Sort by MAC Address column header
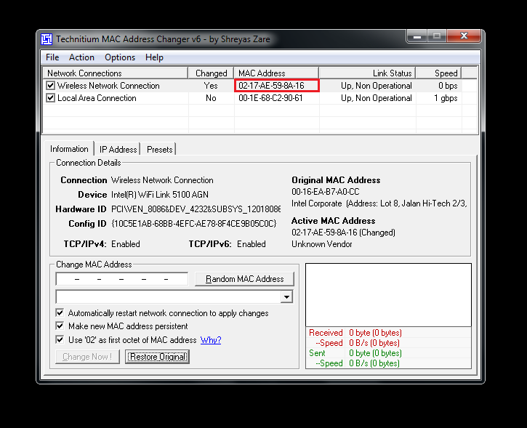This screenshot has width=527, height=428. (x=276, y=73)
